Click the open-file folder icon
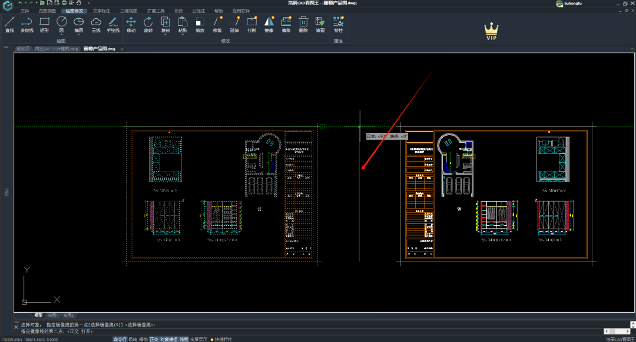The height and width of the screenshot is (342, 636). [x=42, y=3]
